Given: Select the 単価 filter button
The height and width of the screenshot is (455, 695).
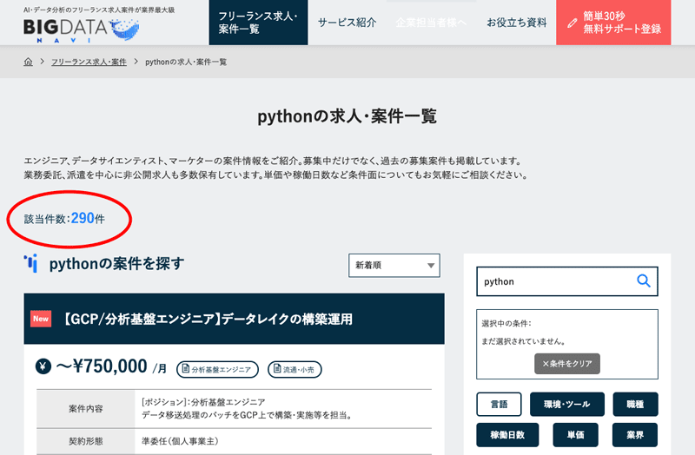Looking at the screenshot, I should [575, 435].
